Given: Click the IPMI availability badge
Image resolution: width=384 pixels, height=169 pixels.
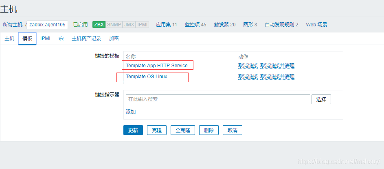Looking at the screenshot, I should (142, 25).
